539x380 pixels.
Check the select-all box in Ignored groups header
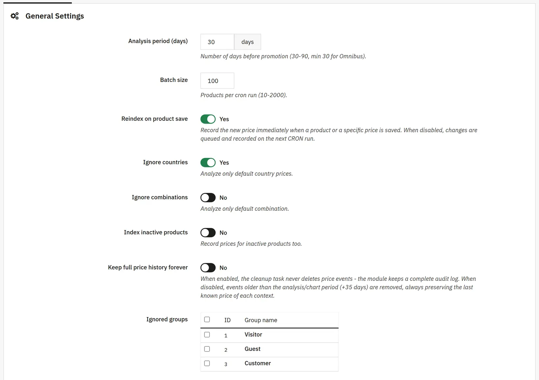(207, 319)
